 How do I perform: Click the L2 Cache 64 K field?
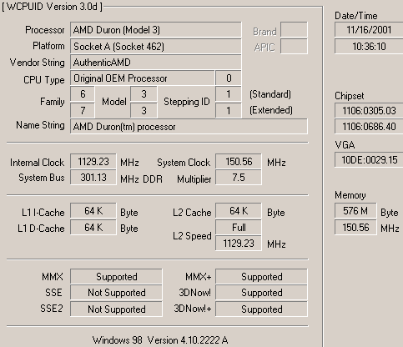239,211
